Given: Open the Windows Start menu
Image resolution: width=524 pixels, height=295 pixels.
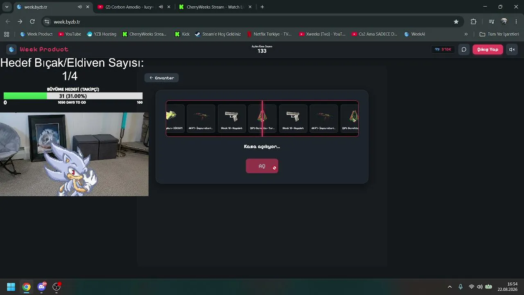Looking at the screenshot, I should pos(11,287).
